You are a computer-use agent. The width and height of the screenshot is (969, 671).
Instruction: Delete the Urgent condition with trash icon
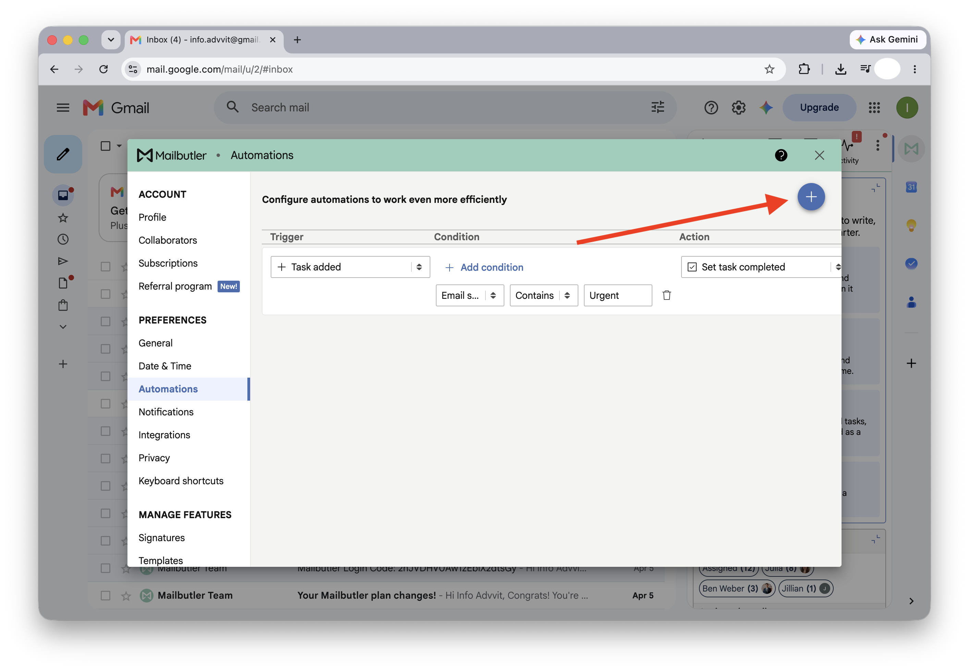coord(666,295)
